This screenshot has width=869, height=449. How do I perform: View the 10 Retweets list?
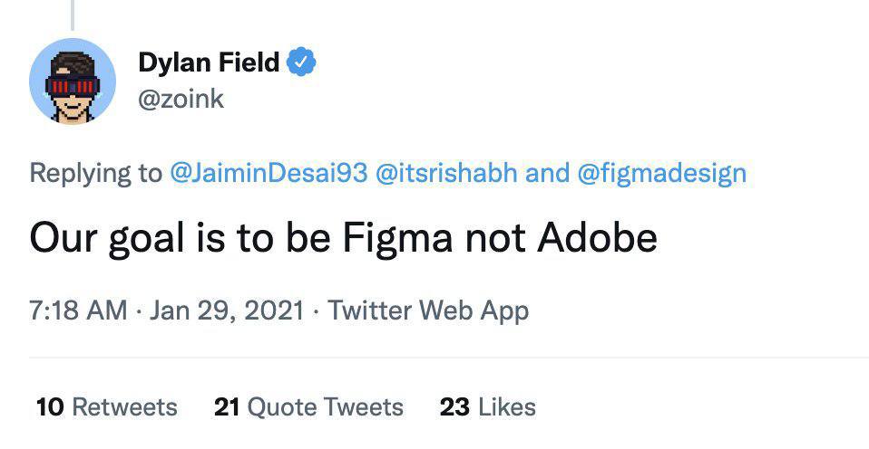(107, 407)
